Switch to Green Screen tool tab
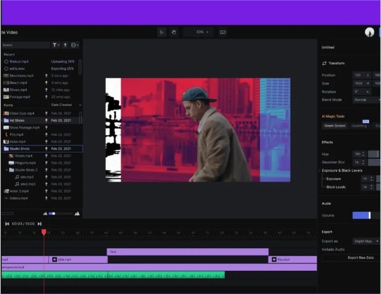 point(335,126)
